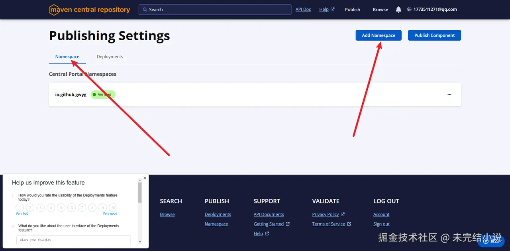510x251 pixels.
Task: Click the footer SUPPORT heading
Action: click(x=267, y=201)
